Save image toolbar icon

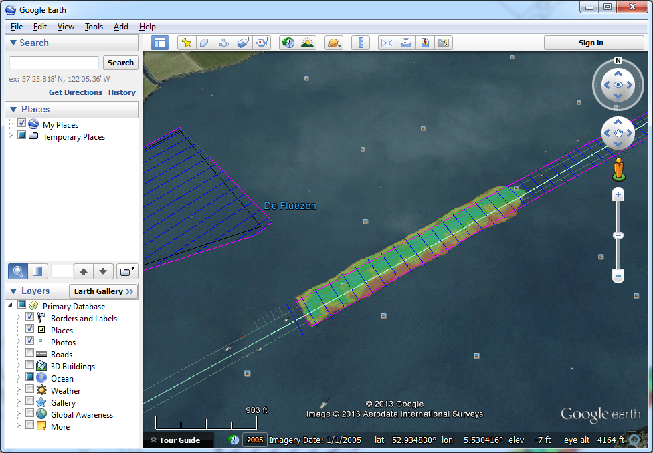click(x=444, y=43)
